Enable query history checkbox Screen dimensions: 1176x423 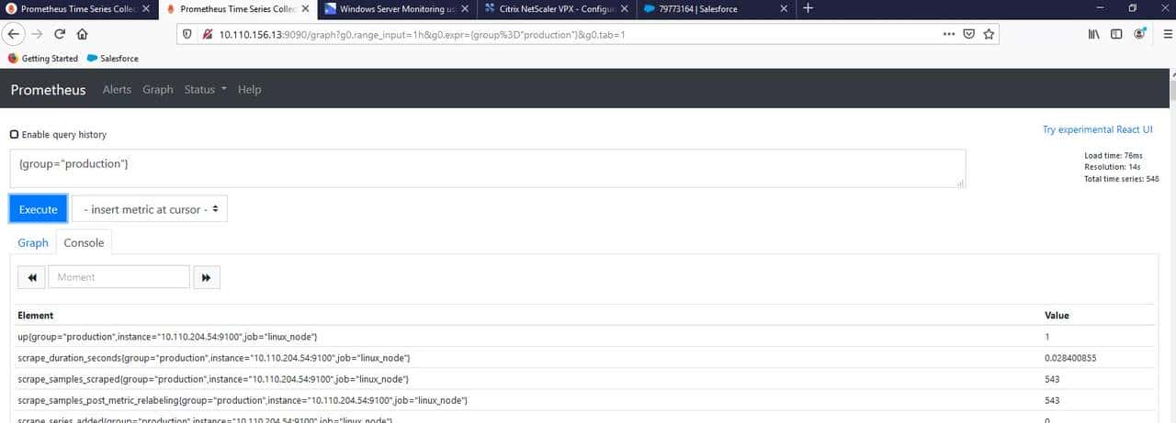14,135
